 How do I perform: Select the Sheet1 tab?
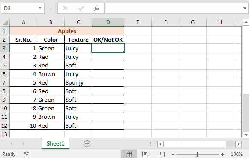pos(55,143)
